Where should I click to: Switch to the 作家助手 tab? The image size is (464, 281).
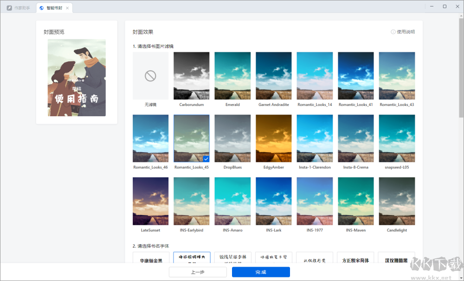pyautogui.click(x=18, y=7)
